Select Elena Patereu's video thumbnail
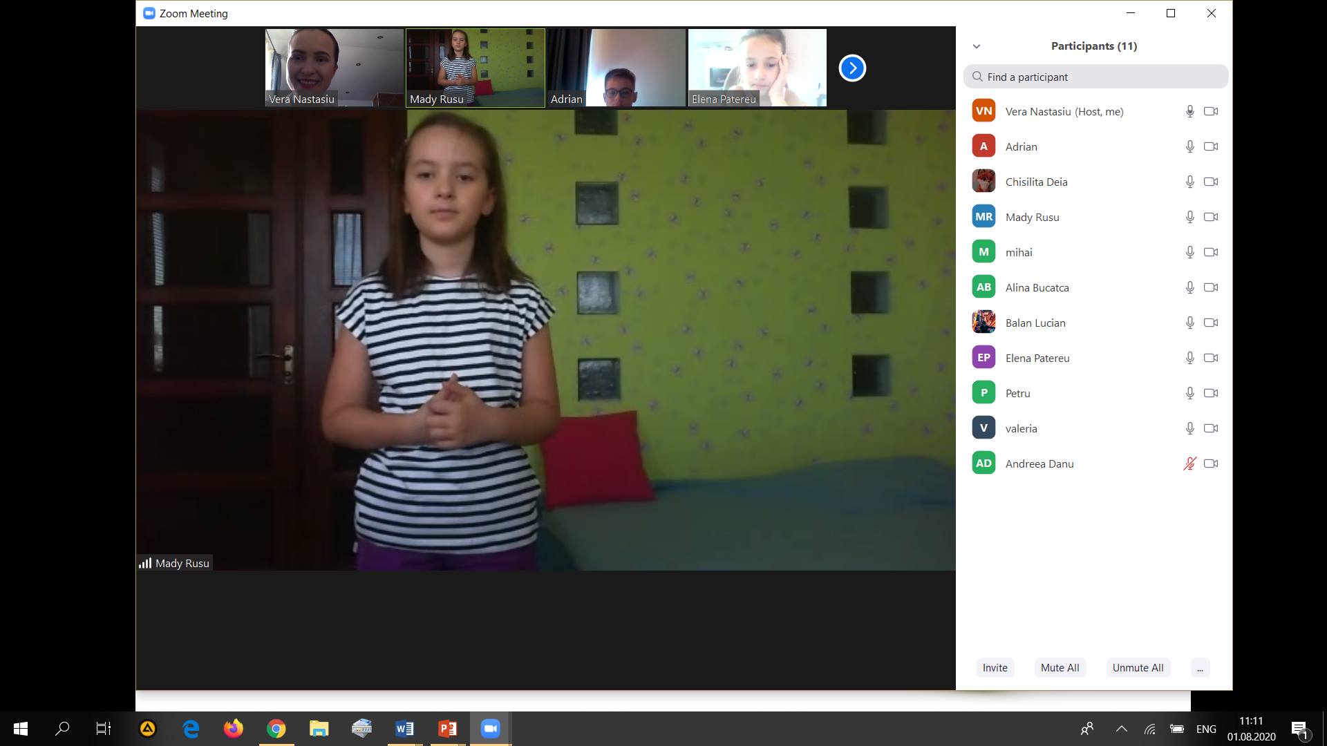Image resolution: width=1327 pixels, height=746 pixels. [757, 68]
